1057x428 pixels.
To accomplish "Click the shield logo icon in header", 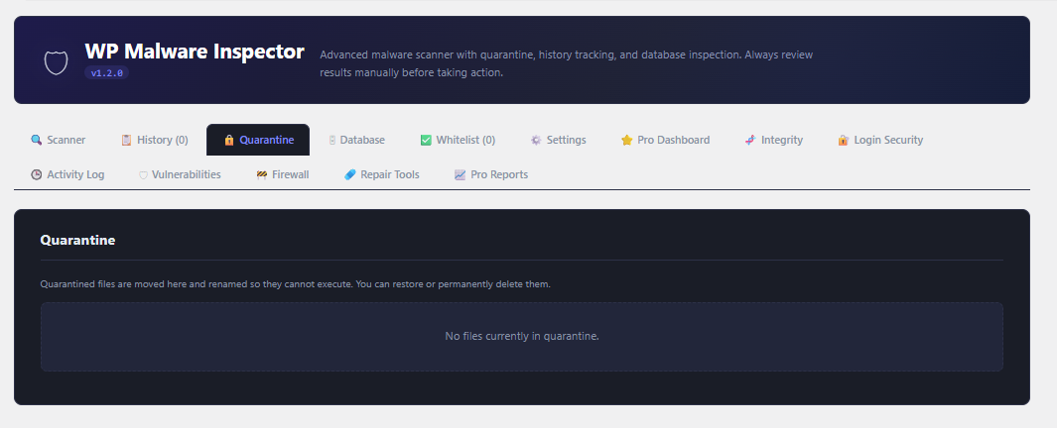I will (x=56, y=62).
